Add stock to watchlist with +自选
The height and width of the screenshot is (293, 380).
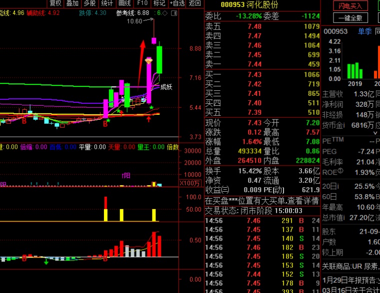point(177,3)
